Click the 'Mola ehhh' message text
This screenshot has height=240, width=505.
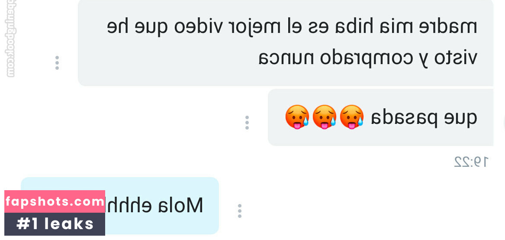point(154,205)
